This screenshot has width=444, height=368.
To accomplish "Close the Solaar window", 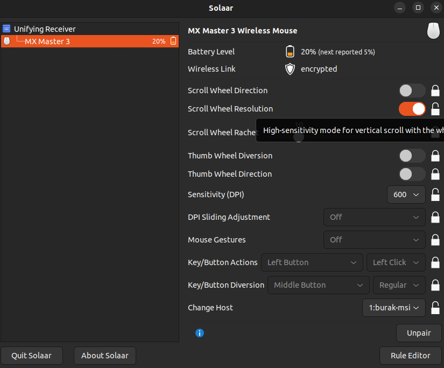I will (436, 8).
